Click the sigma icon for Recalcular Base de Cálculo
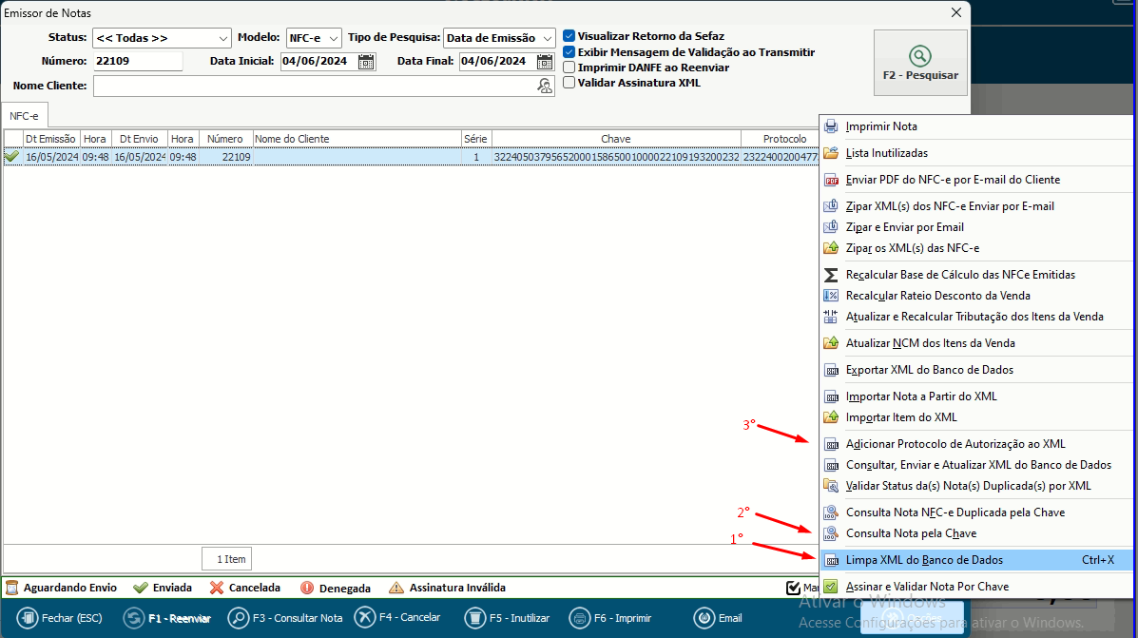The height and width of the screenshot is (638, 1138). coord(831,275)
